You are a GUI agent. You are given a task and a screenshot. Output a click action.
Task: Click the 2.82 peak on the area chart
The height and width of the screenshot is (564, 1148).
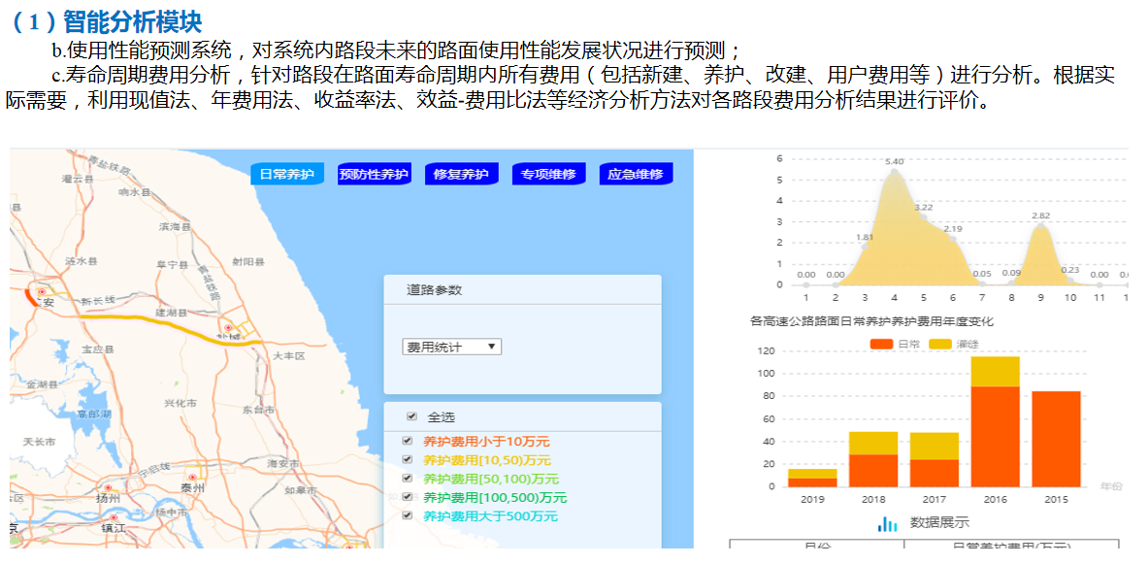(x=1040, y=225)
